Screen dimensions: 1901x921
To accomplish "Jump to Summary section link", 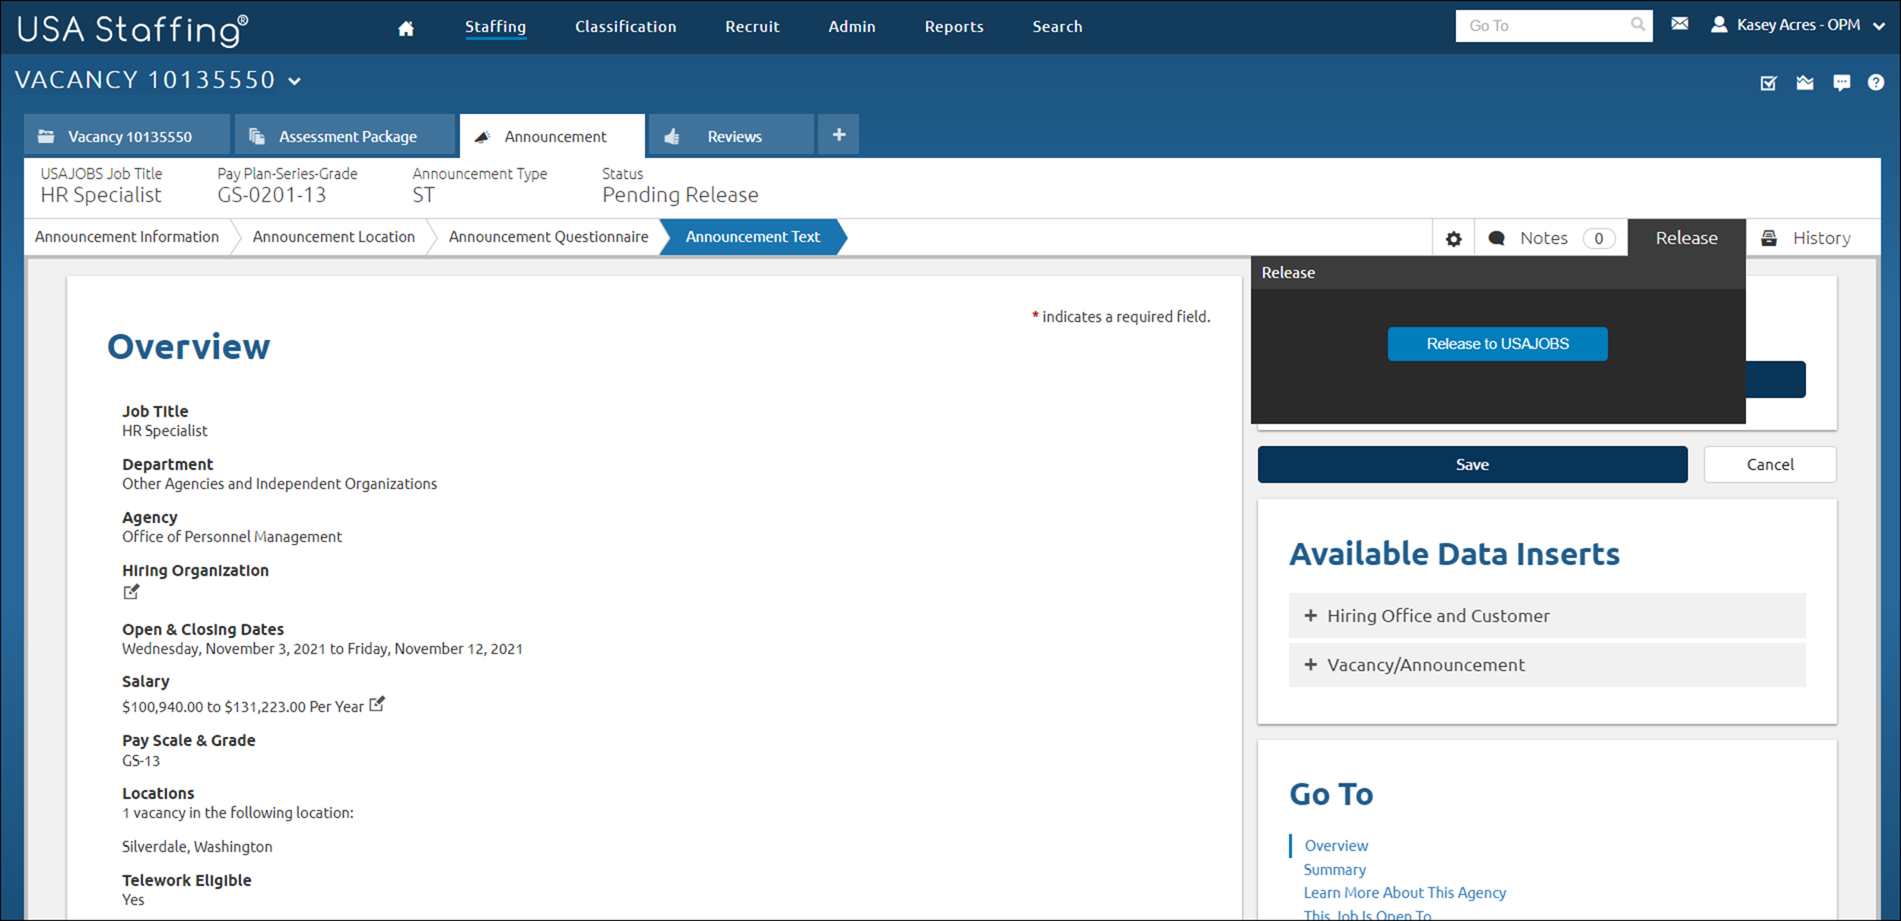I will [x=1335, y=869].
